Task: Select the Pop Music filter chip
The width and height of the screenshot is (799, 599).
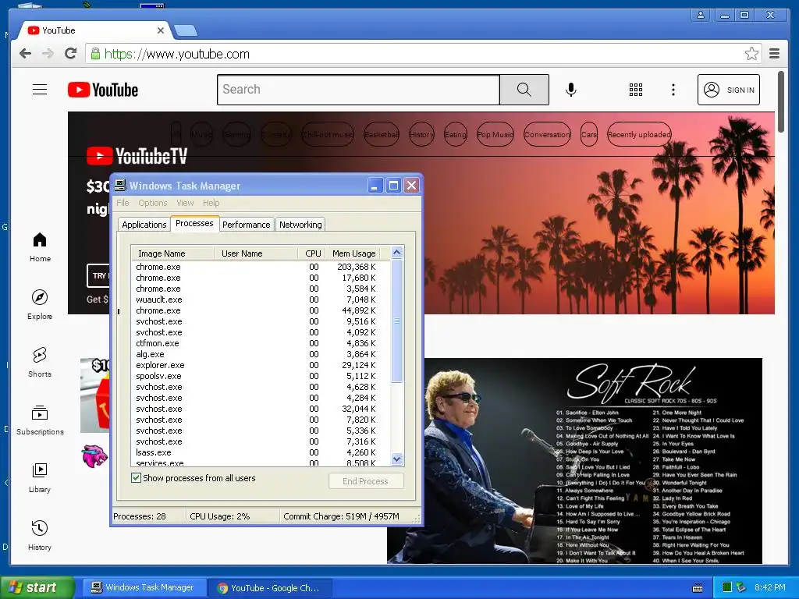Action: tap(495, 134)
